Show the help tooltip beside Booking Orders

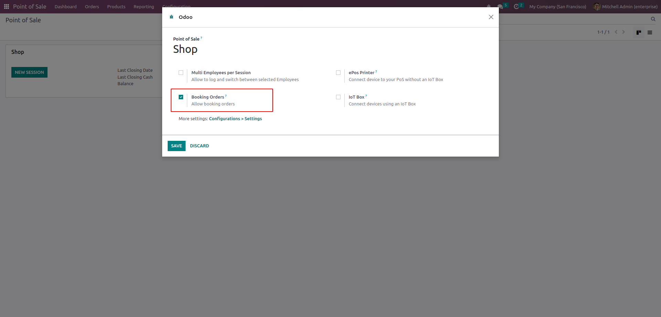click(226, 96)
